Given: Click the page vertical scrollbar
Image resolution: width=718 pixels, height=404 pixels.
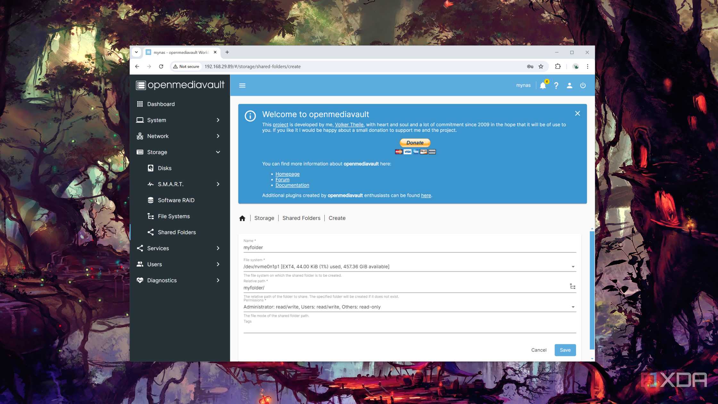Looking at the screenshot, I should [592, 290].
